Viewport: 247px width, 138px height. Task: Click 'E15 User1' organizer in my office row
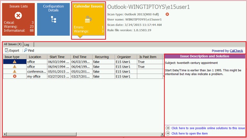tap(126, 76)
